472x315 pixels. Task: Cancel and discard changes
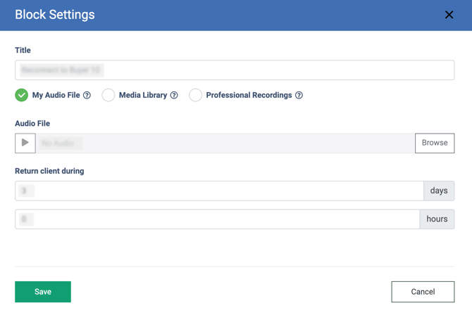(423, 291)
